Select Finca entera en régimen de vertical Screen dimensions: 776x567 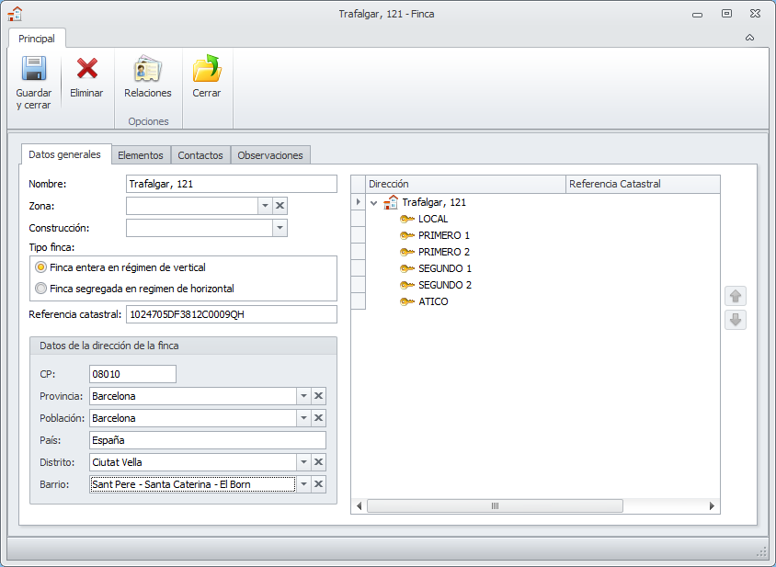click(40, 267)
